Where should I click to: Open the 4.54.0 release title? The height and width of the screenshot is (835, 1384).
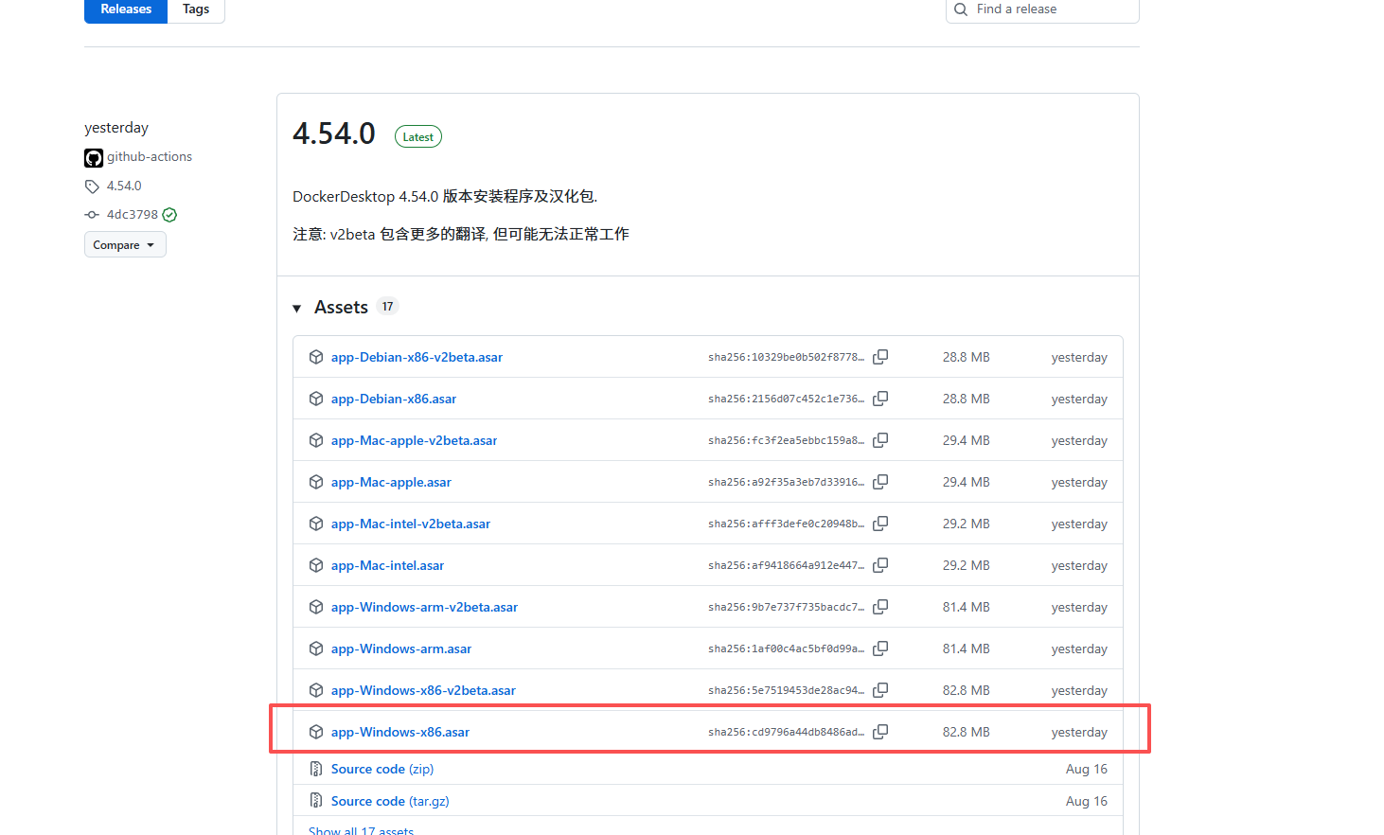334,133
